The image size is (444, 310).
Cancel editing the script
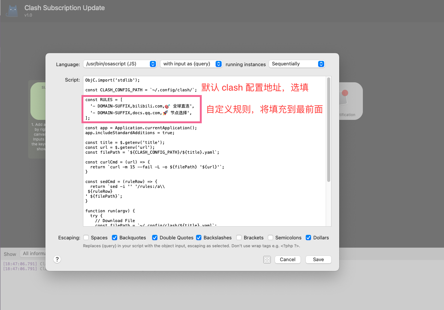287,259
